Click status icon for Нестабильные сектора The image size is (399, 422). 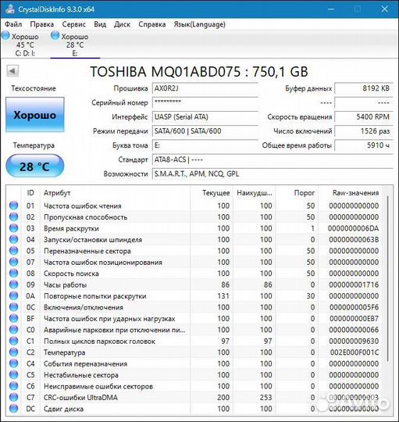pyautogui.click(x=14, y=375)
